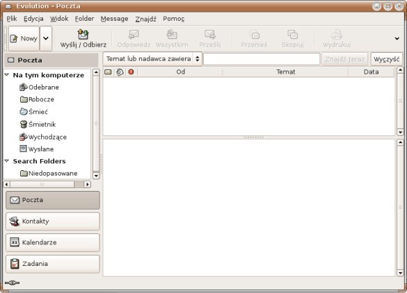Open the dropdown arrow next to Nowy
The width and height of the screenshot is (407, 293).
46,39
